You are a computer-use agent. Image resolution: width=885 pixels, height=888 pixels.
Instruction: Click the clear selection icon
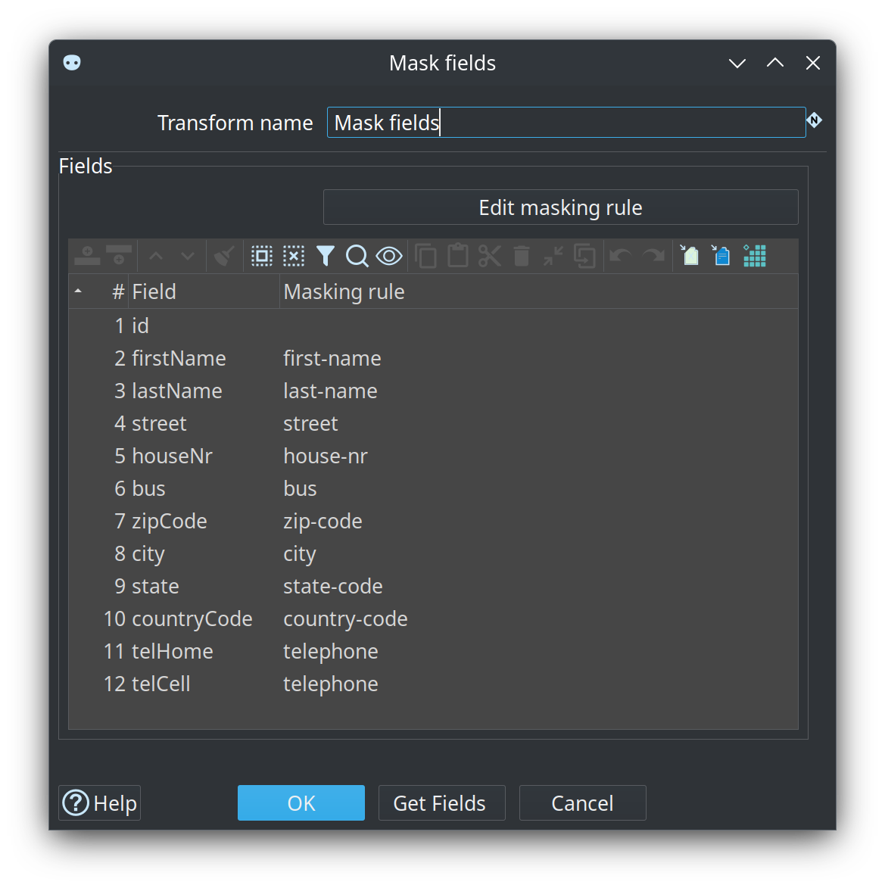(293, 256)
